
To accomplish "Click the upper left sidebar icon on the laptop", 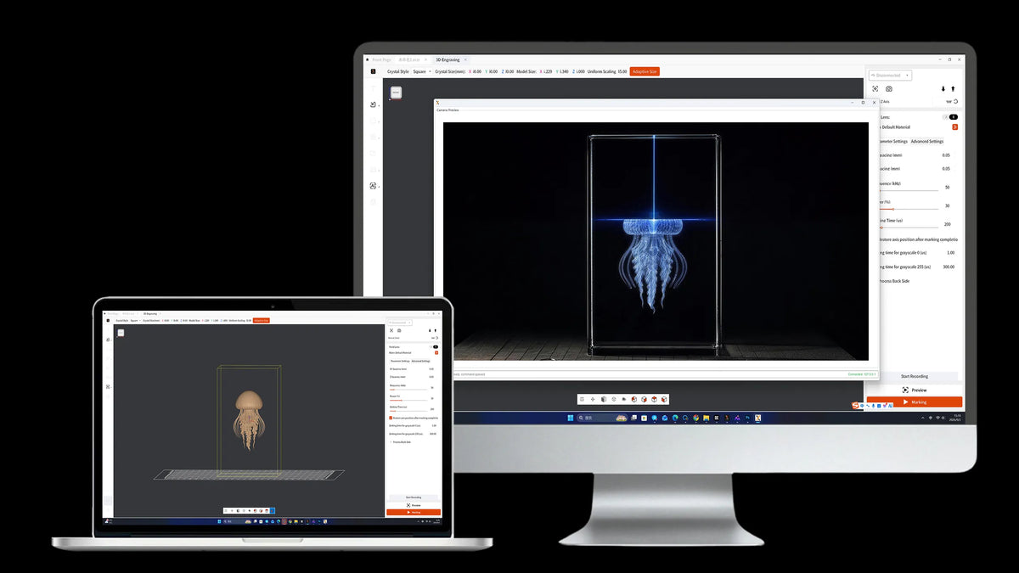I will click(108, 340).
